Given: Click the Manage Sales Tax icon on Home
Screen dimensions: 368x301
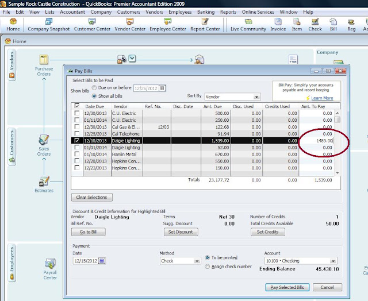Looking at the screenshot, I should click(x=293, y=59).
